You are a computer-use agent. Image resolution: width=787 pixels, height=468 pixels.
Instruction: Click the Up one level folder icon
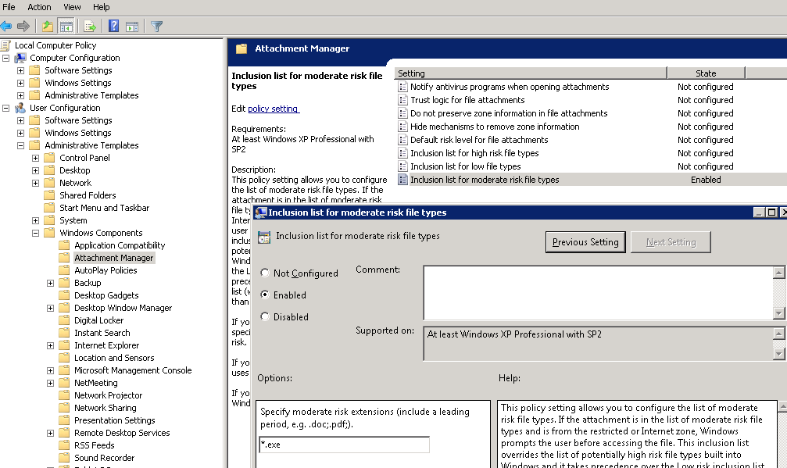point(48,27)
